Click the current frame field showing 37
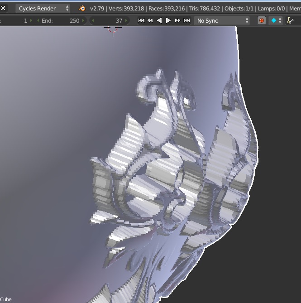Viewport: 301px width, 303px height. coord(110,21)
